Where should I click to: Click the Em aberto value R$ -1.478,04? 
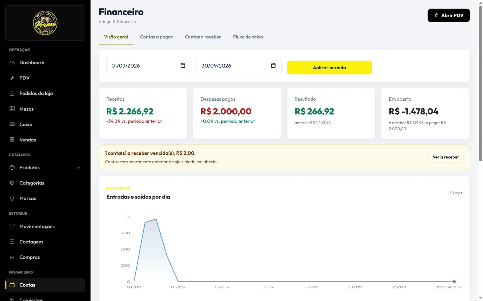[414, 111]
